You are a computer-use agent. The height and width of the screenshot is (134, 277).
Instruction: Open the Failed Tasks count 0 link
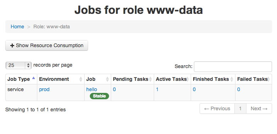tap(239, 89)
